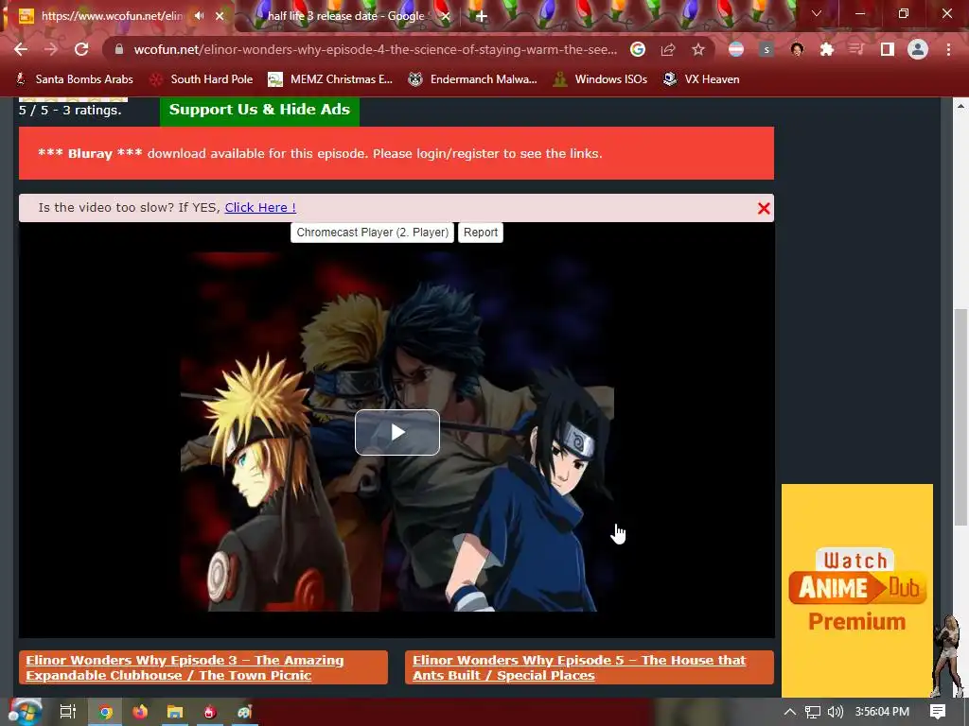Open Endermanch Malware bookmark
Image resolution: width=969 pixels, height=726 pixels.
click(473, 79)
